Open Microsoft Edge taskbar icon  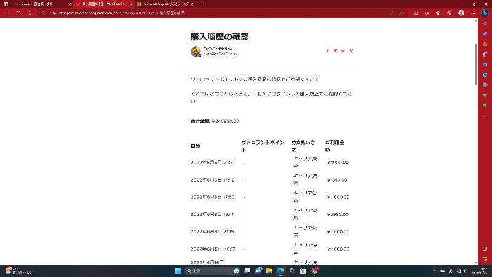coord(280,271)
